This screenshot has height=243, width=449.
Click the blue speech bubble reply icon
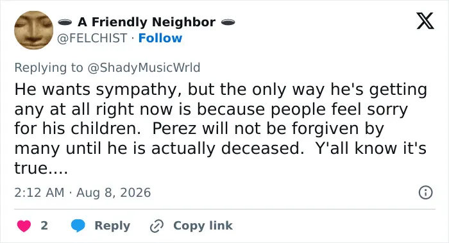click(78, 226)
